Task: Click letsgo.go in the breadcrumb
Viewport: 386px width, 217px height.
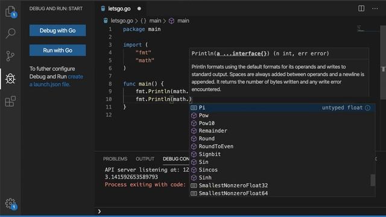Action: [122, 20]
